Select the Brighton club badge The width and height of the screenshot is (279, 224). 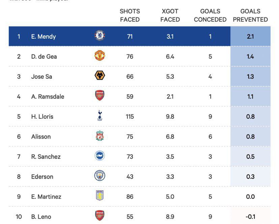[x=100, y=155]
